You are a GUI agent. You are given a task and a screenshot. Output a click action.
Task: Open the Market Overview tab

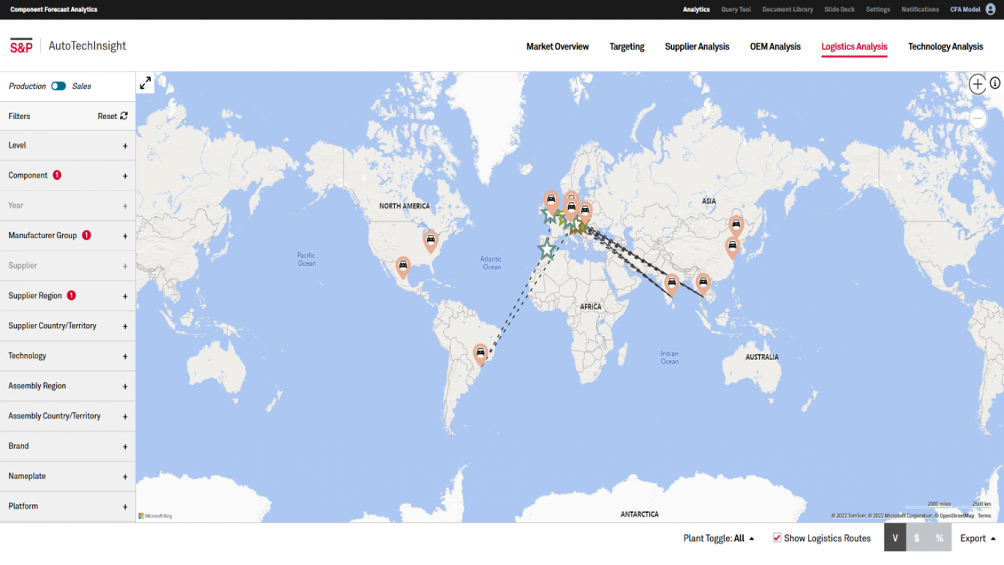click(557, 46)
